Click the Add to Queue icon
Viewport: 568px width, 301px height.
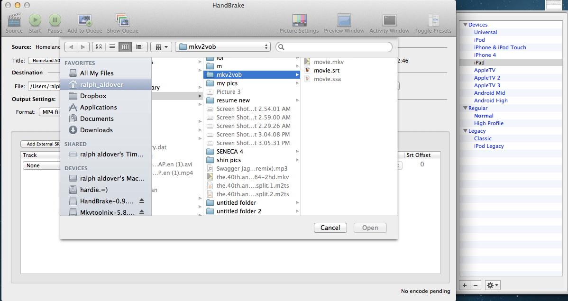click(x=85, y=20)
